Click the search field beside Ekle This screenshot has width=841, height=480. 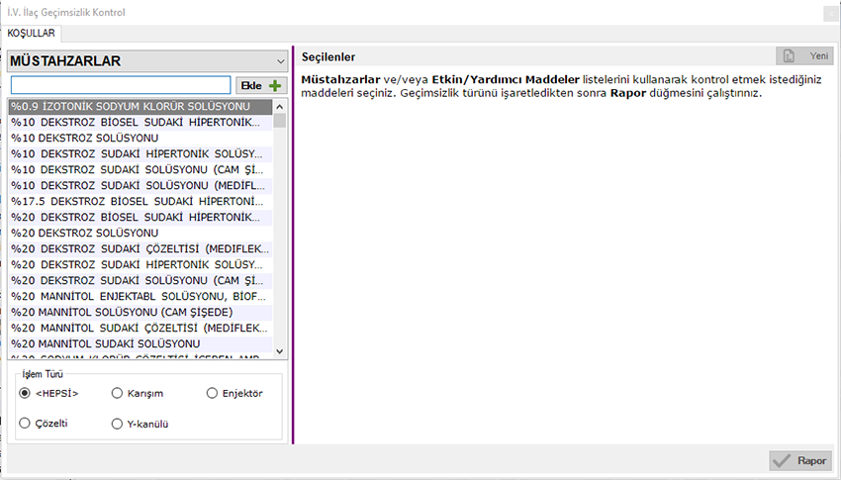120,86
